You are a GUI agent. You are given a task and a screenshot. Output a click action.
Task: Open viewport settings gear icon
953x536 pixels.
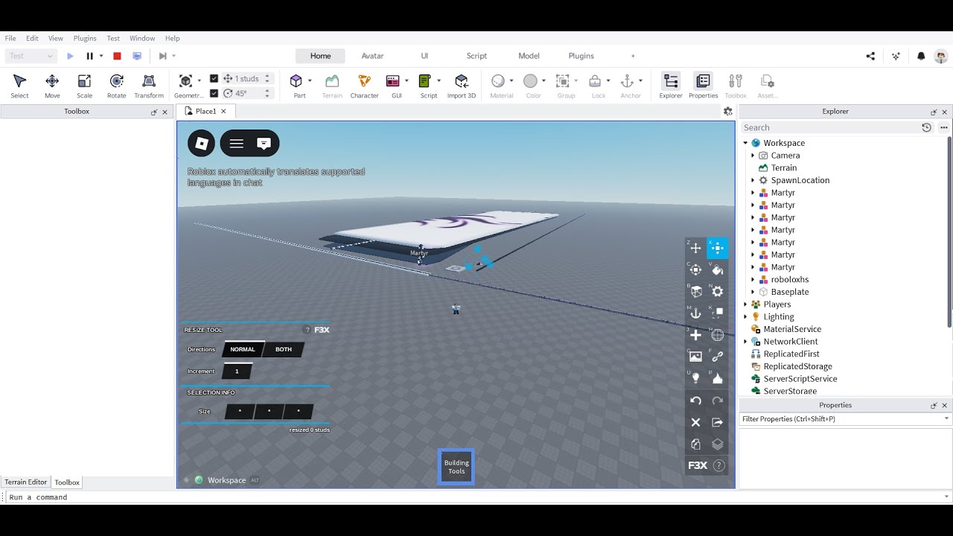coord(727,111)
